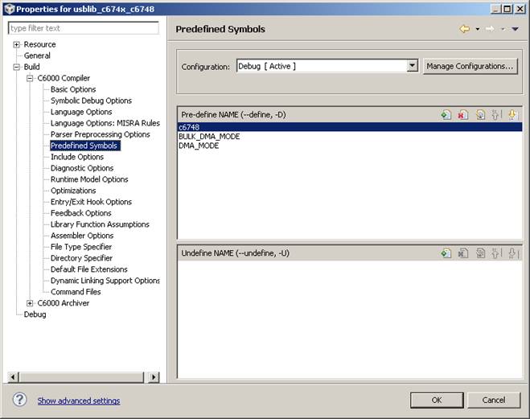The image size is (530, 419).
Task: Open Default File Extensions
Action: click(89, 269)
